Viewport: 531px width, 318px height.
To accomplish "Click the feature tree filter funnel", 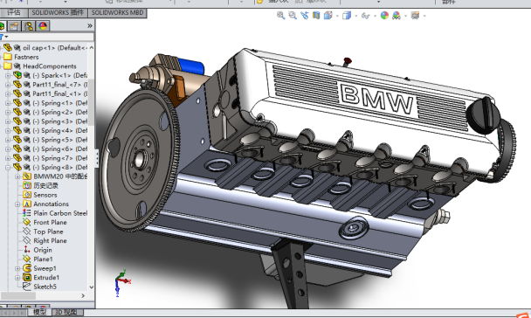I will (x=2, y=37).
